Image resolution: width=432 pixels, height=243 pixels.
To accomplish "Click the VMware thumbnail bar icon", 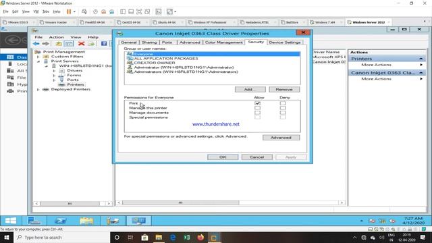I will point(131,11).
